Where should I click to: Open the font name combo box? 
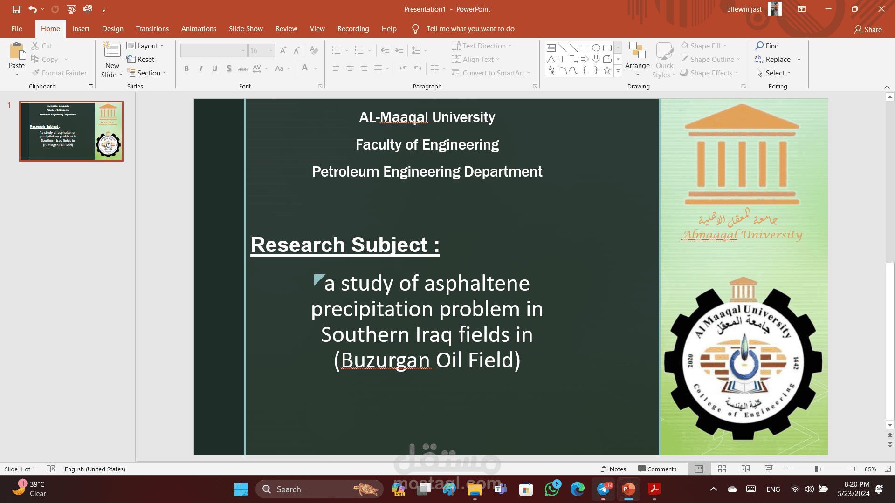pos(213,50)
